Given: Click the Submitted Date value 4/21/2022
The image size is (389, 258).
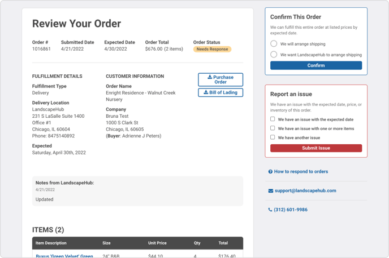Looking at the screenshot, I should [72, 49].
